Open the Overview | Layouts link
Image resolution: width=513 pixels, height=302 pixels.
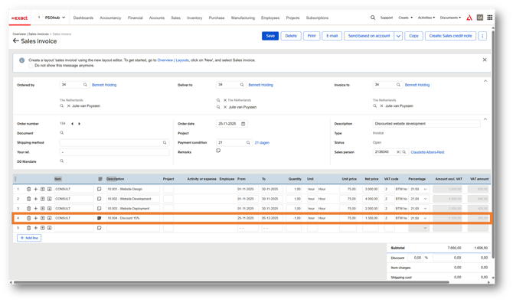(x=173, y=60)
